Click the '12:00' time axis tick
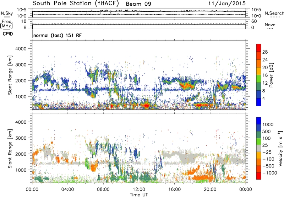 139,190
